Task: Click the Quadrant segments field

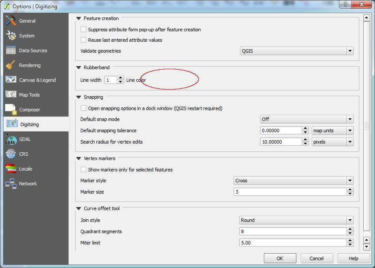Action: (x=293, y=231)
